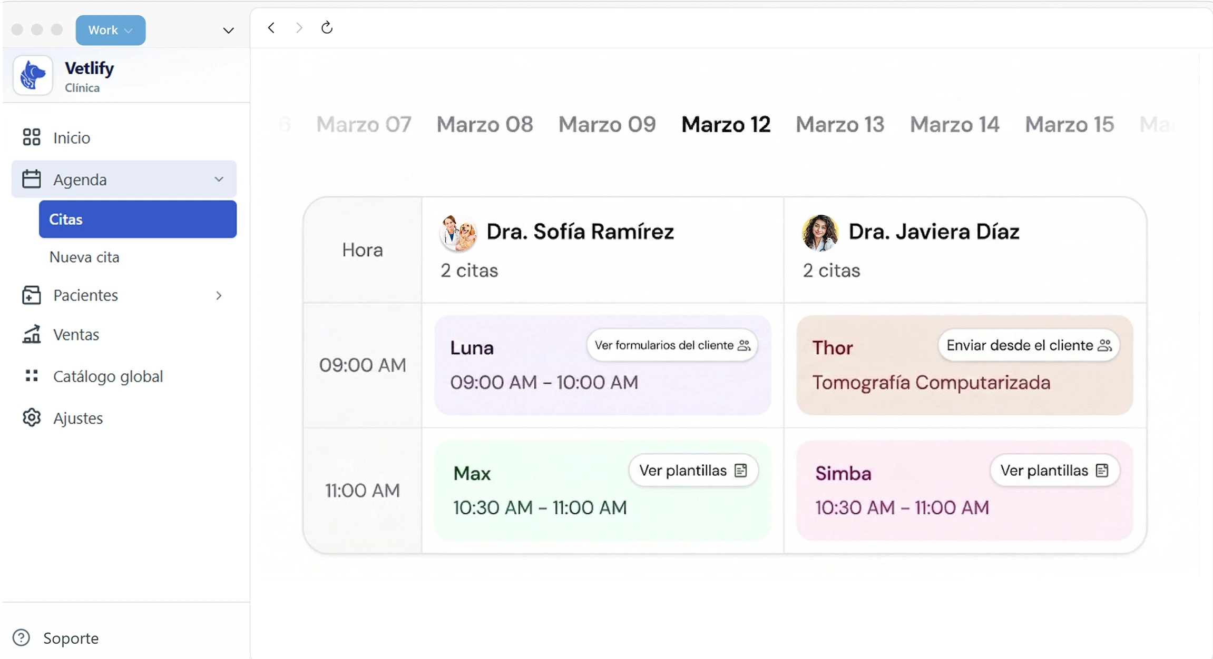Screen dimensions: 1213x659
Task: Expand the chevron beside Work selector
Action: click(228, 31)
